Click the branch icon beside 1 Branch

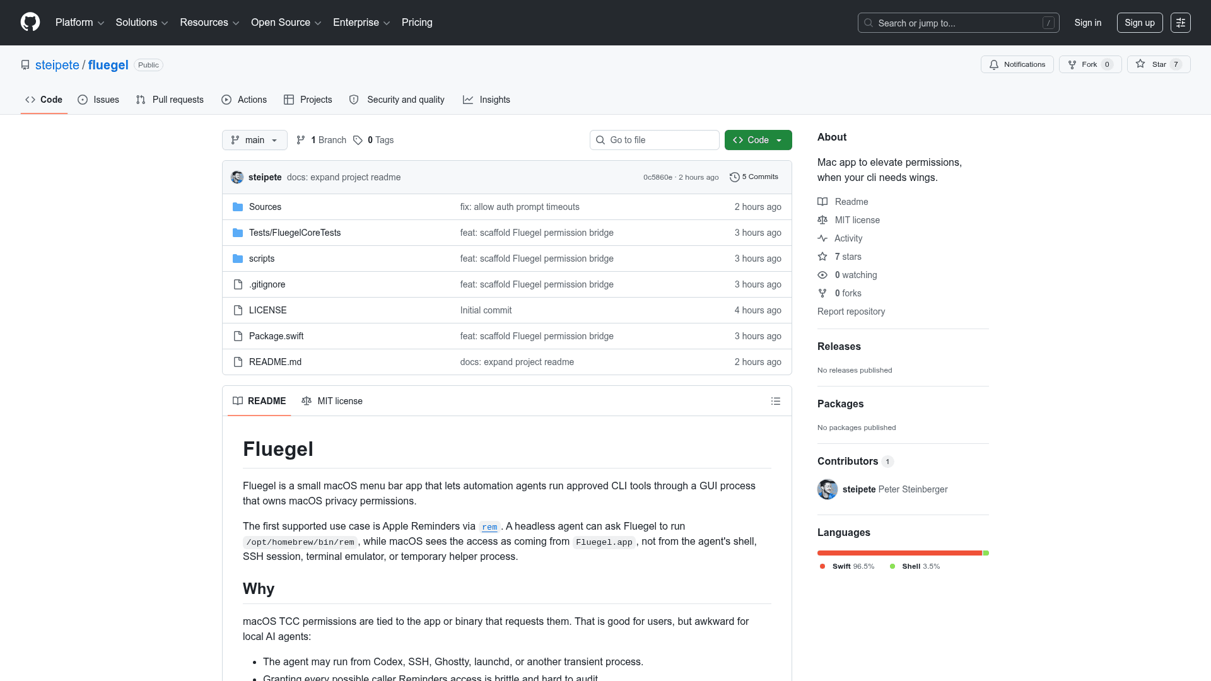click(301, 140)
